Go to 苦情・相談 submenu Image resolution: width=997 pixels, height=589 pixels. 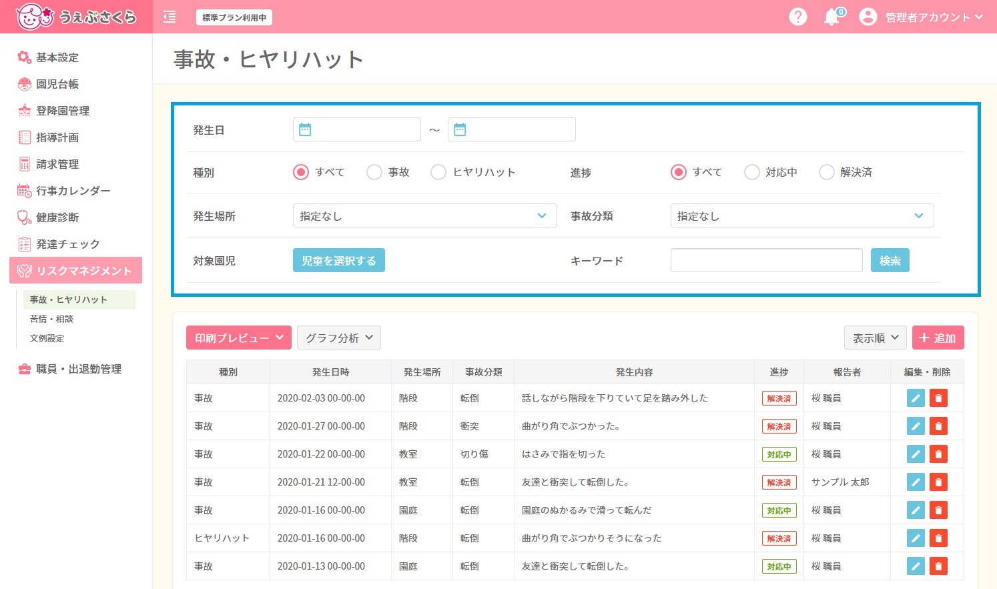51,319
